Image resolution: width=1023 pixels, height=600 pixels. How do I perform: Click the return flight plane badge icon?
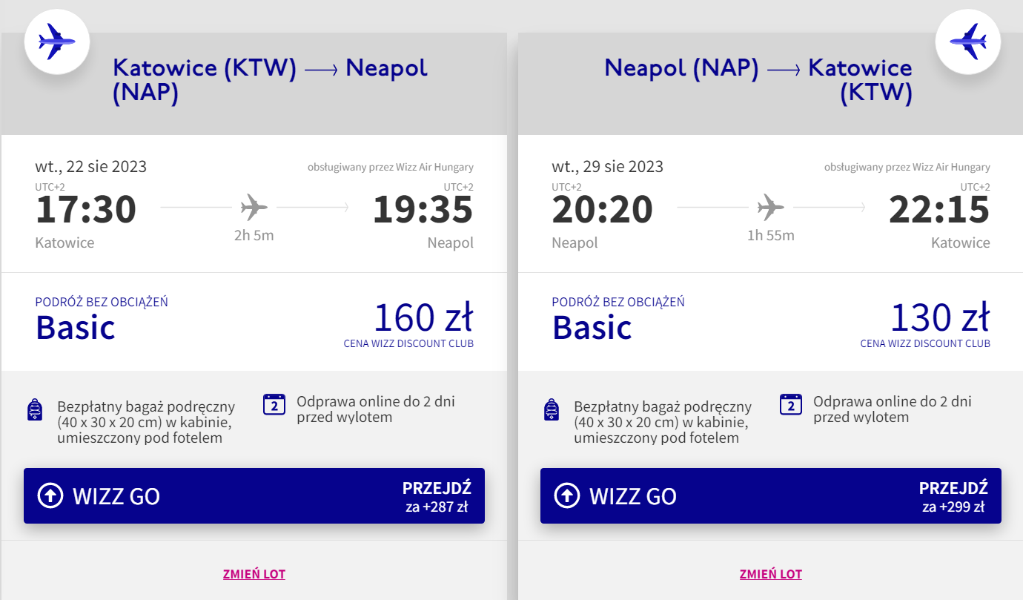pos(968,42)
